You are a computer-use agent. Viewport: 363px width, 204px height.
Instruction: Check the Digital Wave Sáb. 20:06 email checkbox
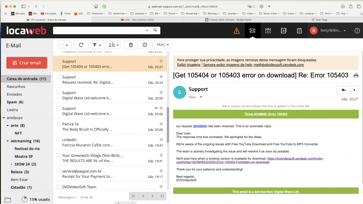pyautogui.click(x=59, y=108)
